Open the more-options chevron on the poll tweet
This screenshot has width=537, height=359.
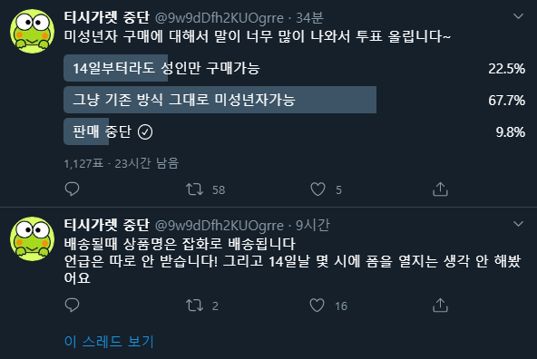tap(518, 16)
